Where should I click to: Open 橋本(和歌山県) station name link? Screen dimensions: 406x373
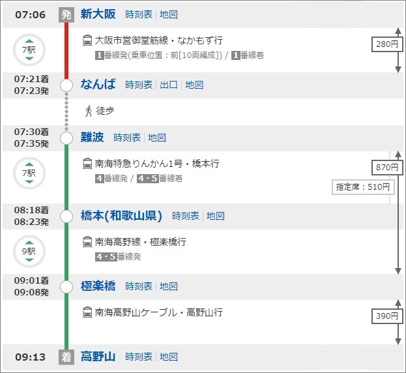123,216
